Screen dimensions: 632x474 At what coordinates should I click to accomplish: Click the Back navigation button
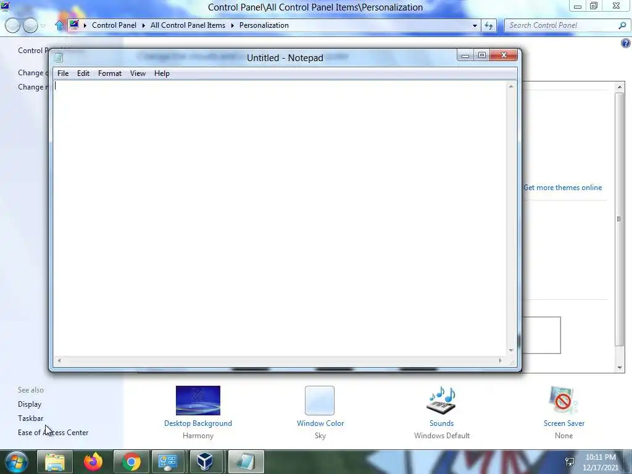click(x=12, y=25)
